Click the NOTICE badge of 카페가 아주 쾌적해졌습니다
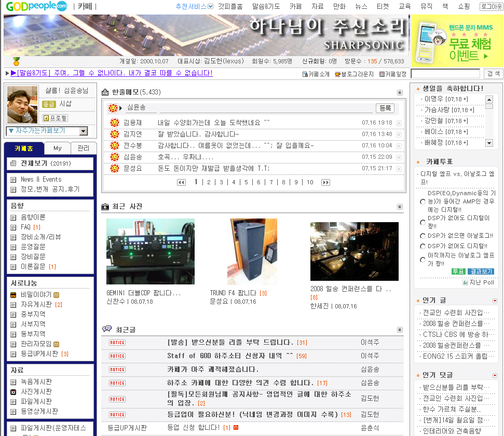 pos(117,370)
